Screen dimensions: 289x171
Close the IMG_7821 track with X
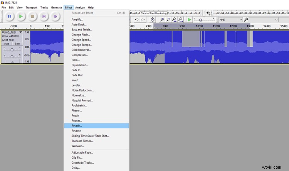tap(3, 32)
